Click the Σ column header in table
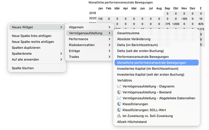 tap(201, 8)
